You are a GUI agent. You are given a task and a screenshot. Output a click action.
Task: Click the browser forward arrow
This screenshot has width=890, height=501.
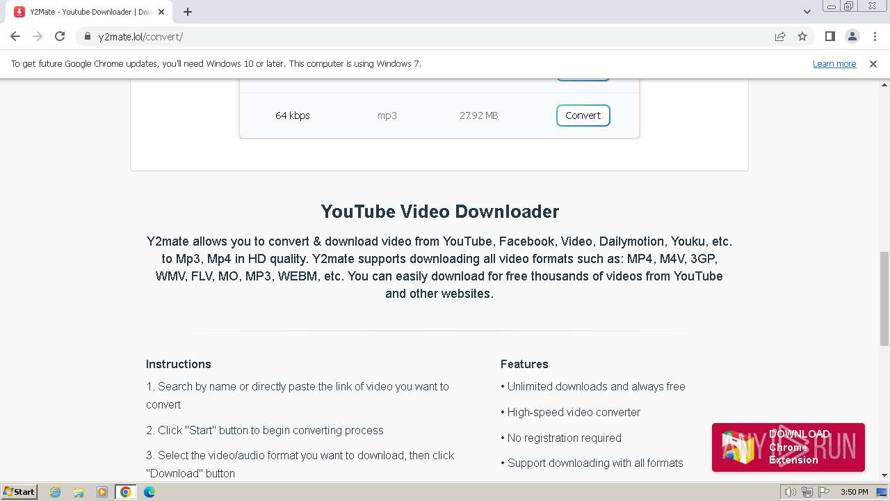(x=38, y=37)
